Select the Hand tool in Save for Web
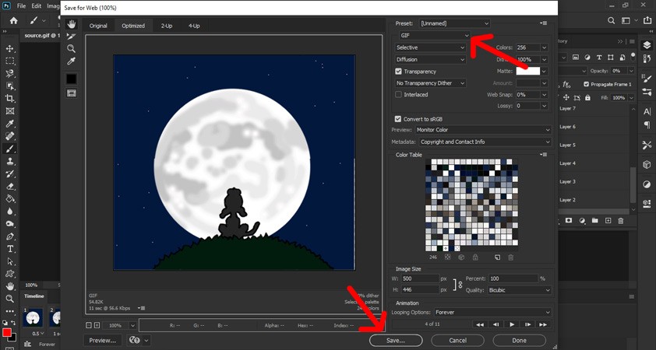Screen dimensions: 656x350 click(72, 24)
